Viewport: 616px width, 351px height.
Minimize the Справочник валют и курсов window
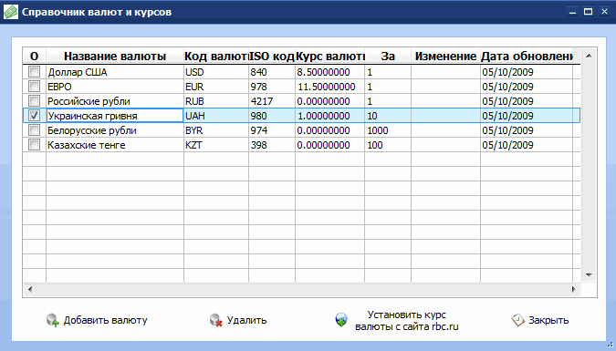coord(573,12)
